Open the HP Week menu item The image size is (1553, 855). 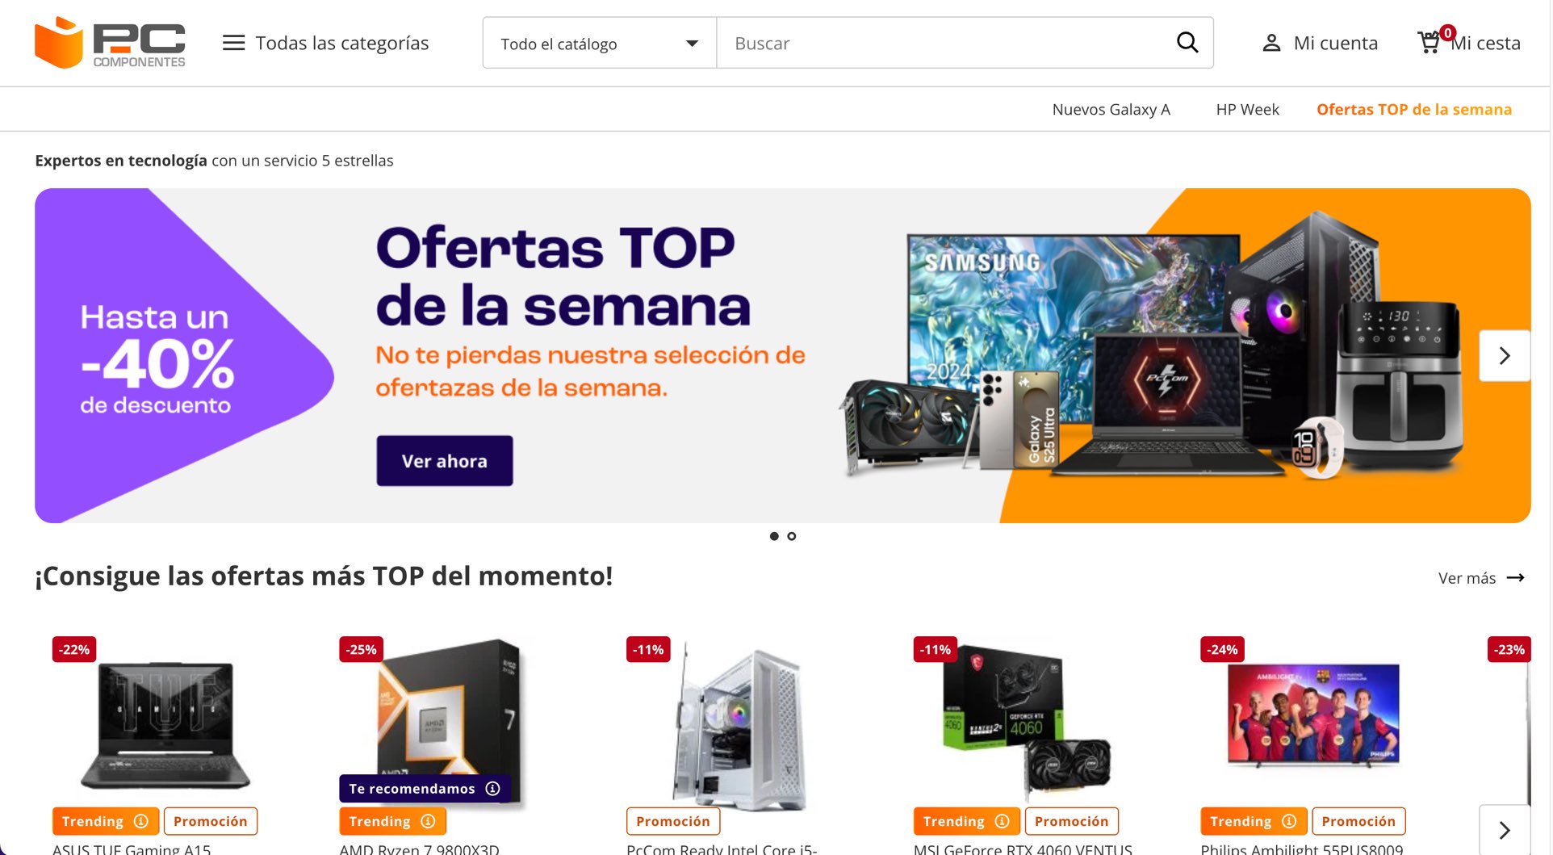tap(1247, 109)
